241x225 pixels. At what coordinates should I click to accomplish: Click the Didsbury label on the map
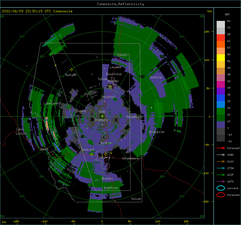pyautogui.click(x=101, y=120)
